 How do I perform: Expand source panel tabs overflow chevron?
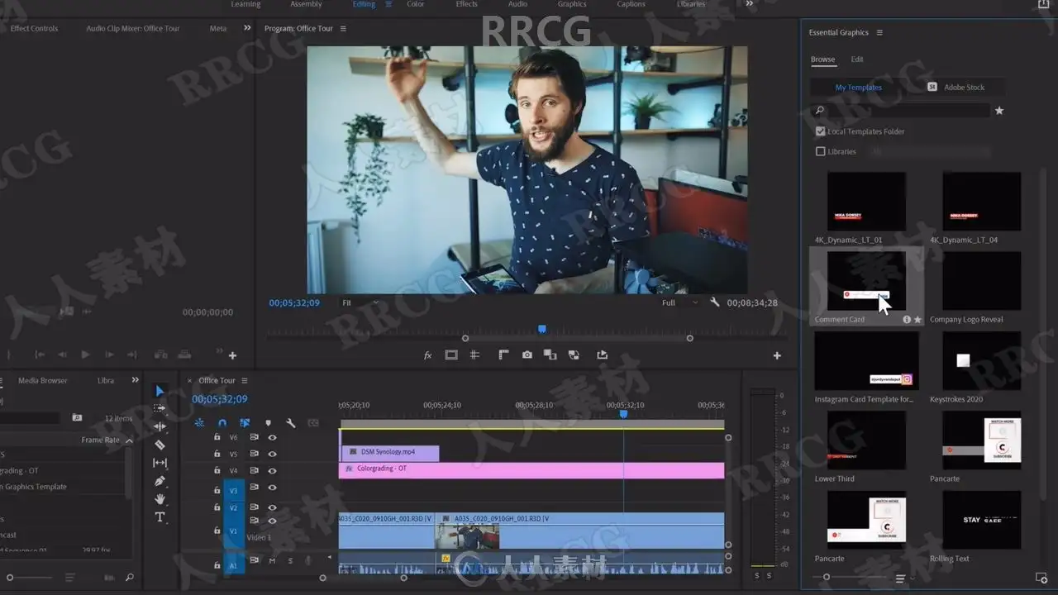click(x=246, y=28)
